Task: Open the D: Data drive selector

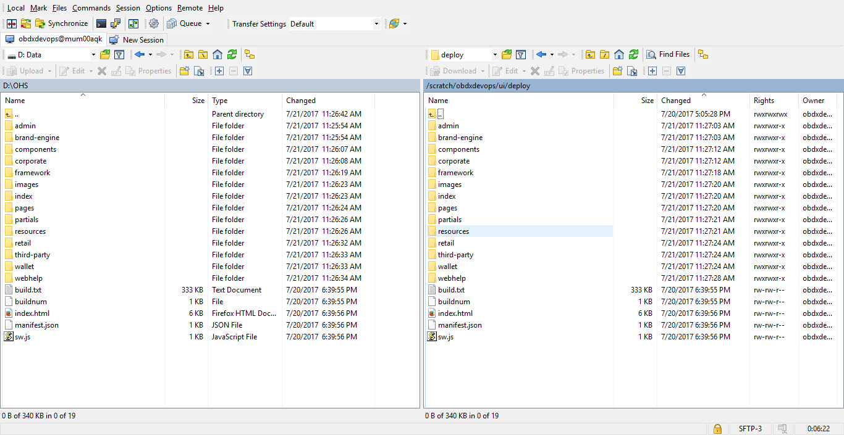Action: pos(93,54)
